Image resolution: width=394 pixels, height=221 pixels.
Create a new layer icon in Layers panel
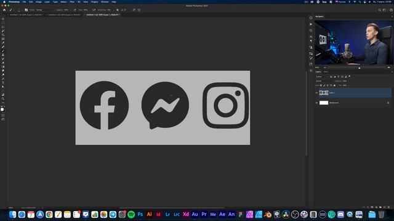(384, 207)
